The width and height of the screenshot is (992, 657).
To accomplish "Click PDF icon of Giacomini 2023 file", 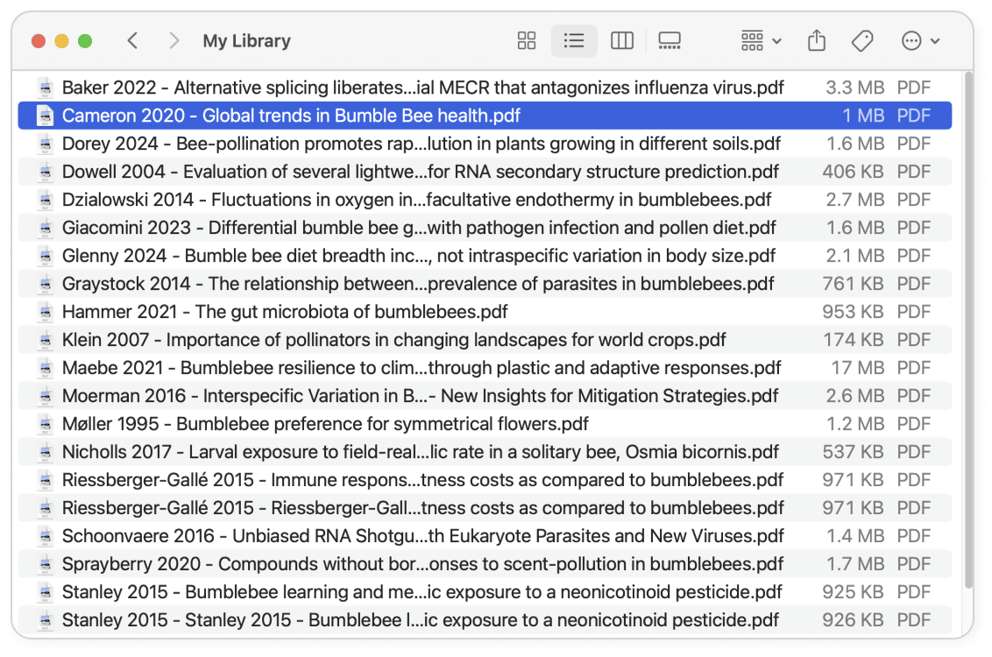I will pos(45,228).
